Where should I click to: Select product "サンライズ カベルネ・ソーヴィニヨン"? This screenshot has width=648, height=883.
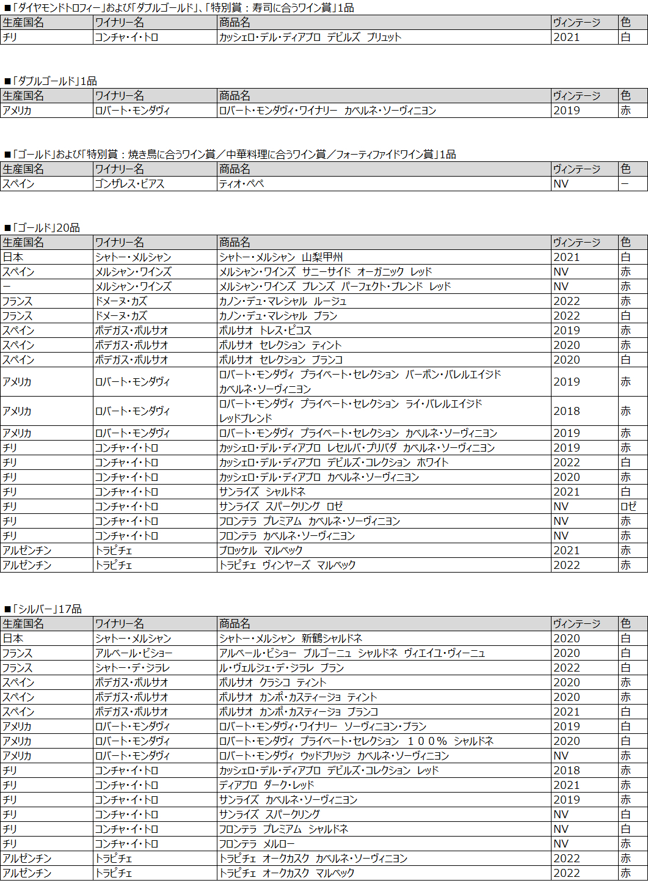[288, 800]
